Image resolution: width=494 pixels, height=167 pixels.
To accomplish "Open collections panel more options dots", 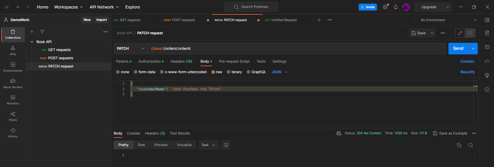I will 105,32.
